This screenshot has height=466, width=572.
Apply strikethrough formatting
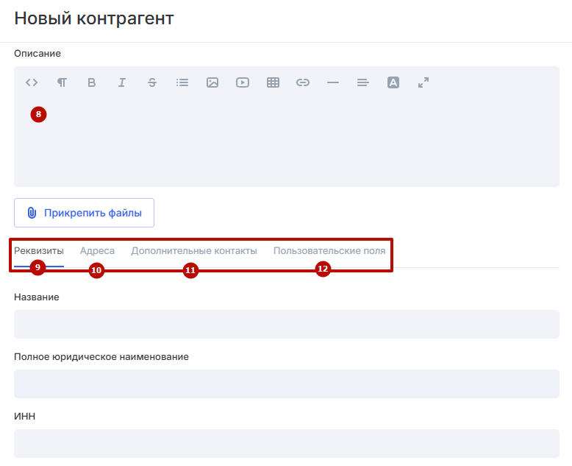[x=152, y=82]
